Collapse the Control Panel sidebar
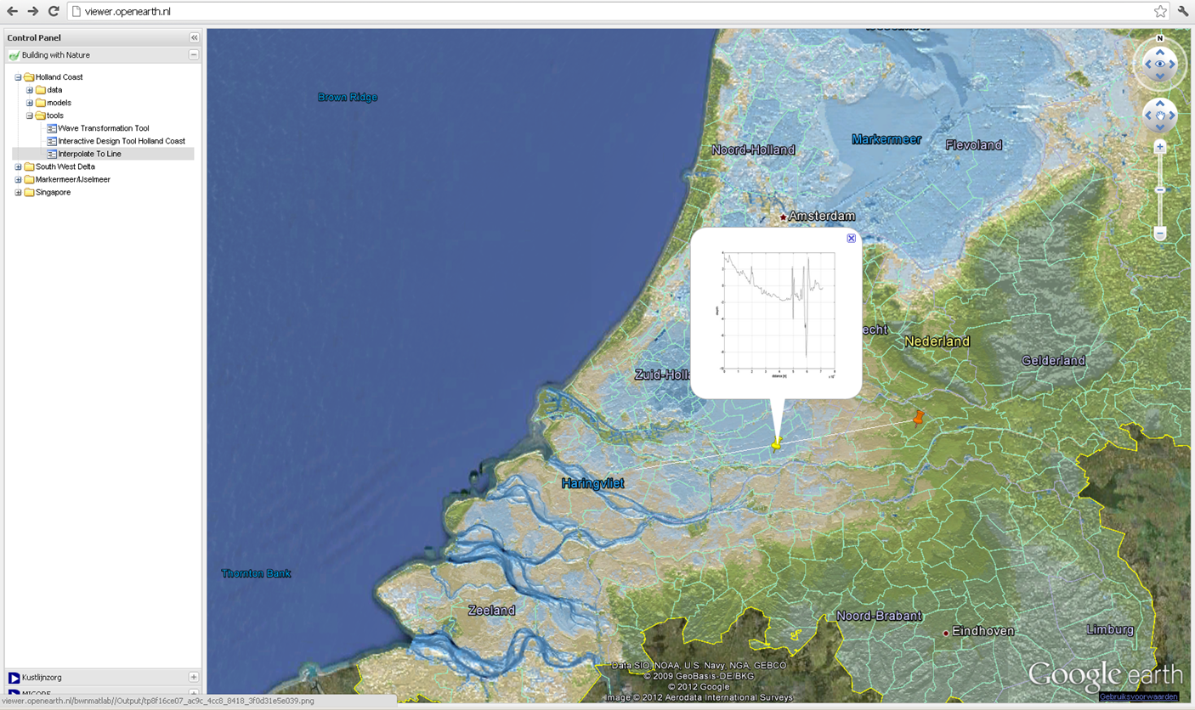The width and height of the screenshot is (1195, 710). coord(194,38)
